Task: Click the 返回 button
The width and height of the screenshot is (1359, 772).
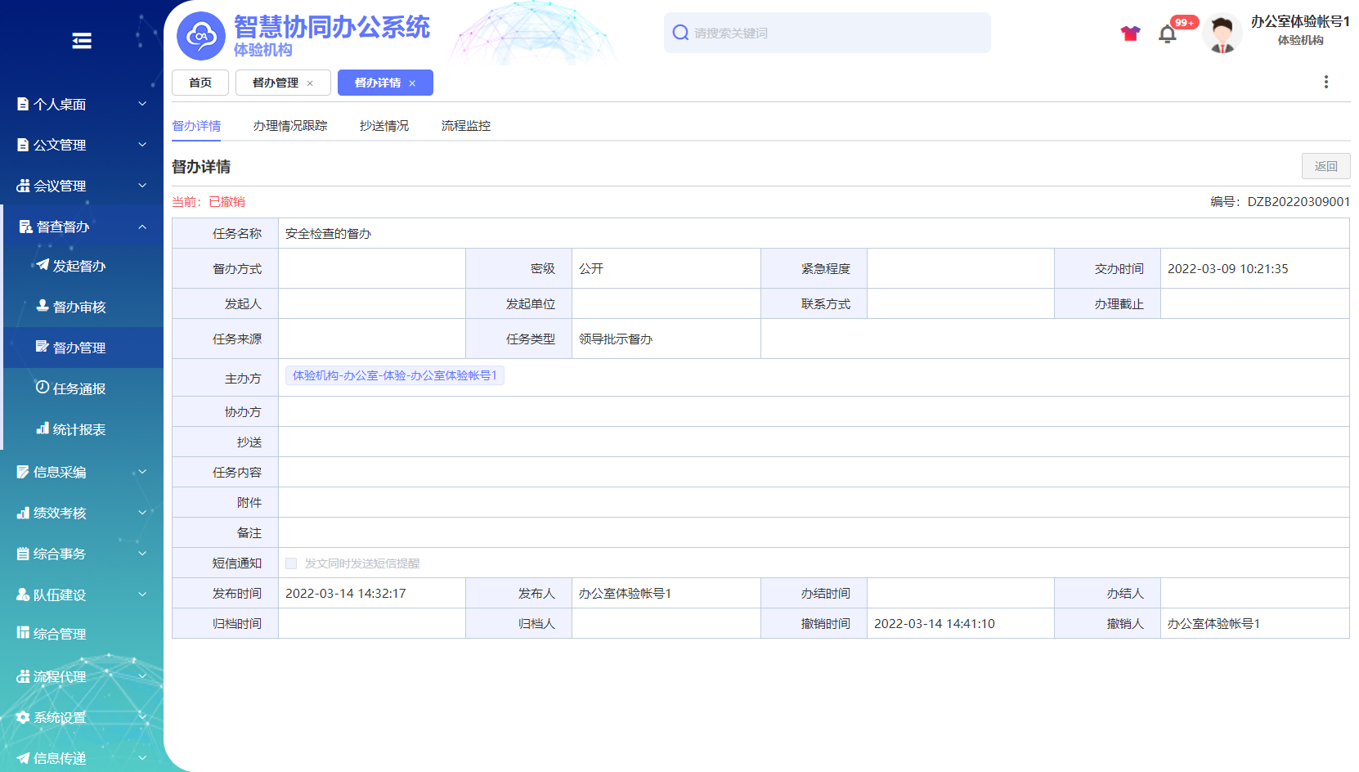Action: pos(1325,166)
